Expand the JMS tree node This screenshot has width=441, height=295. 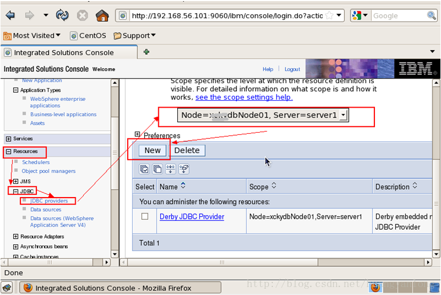click(x=16, y=182)
